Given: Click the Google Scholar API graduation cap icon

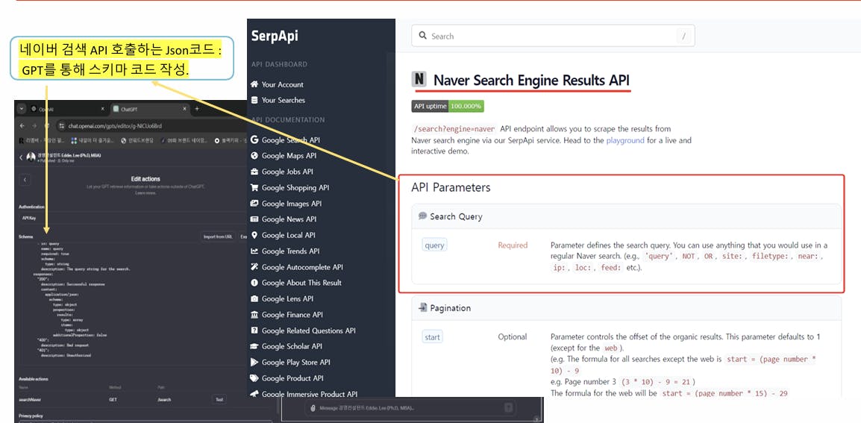Looking at the screenshot, I should [x=254, y=346].
